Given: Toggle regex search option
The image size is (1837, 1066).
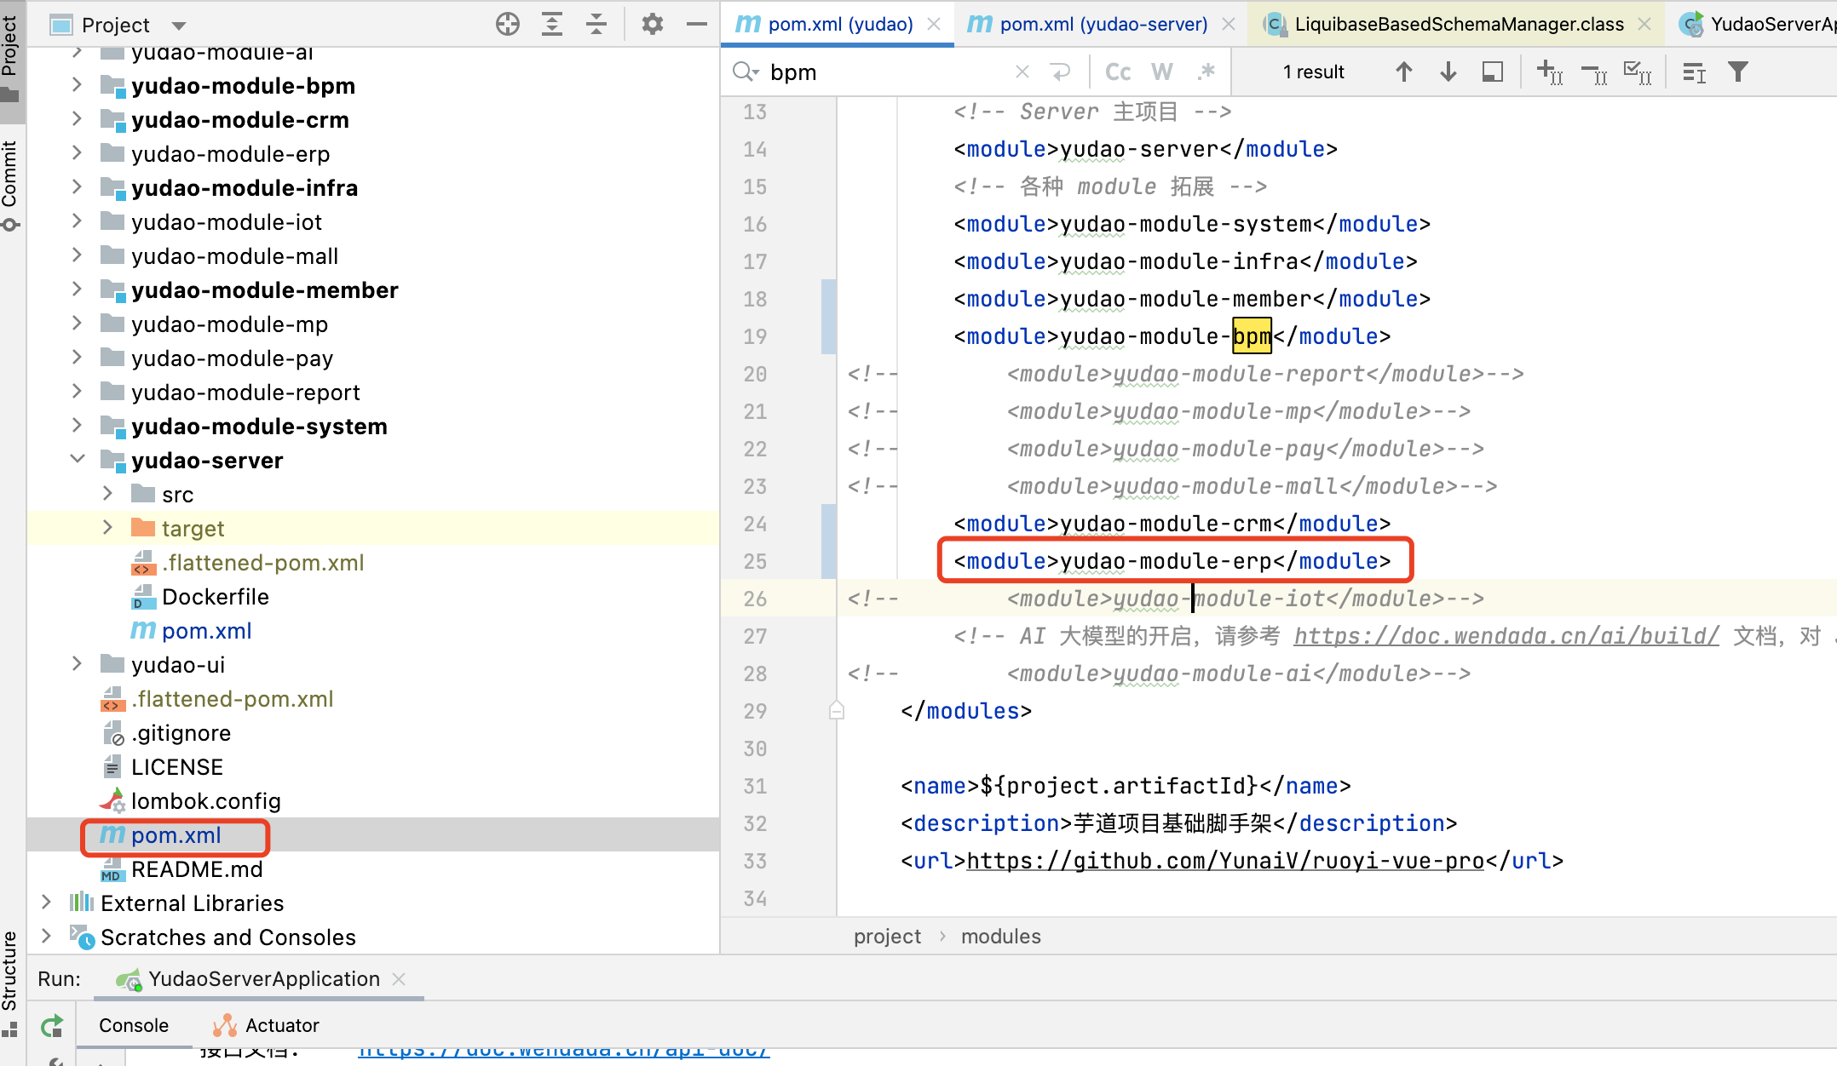Looking at the screenshot, I should click(1206, 72).
